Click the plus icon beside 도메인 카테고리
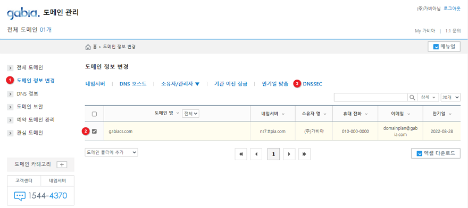The width and height of the screenshot is (468, 208). pyautogui.click(x=62, y=164)
